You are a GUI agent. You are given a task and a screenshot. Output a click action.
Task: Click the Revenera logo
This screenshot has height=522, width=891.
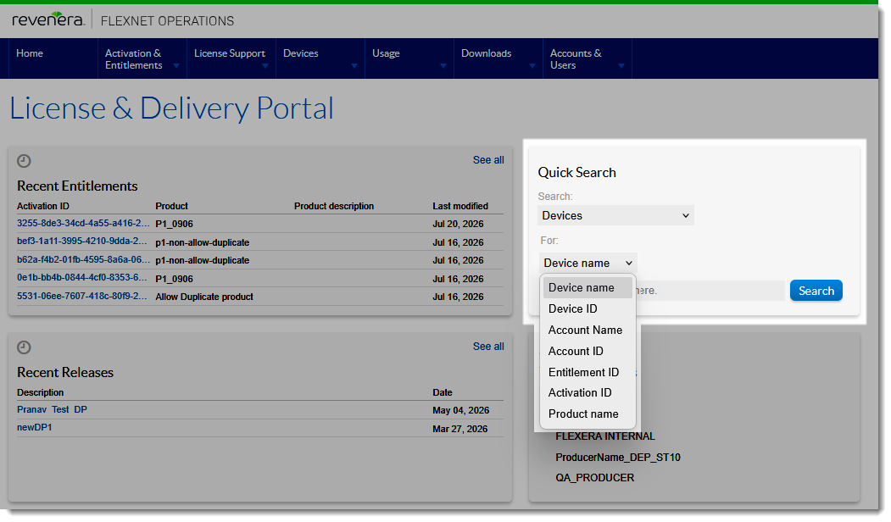[x=48, y=19]
